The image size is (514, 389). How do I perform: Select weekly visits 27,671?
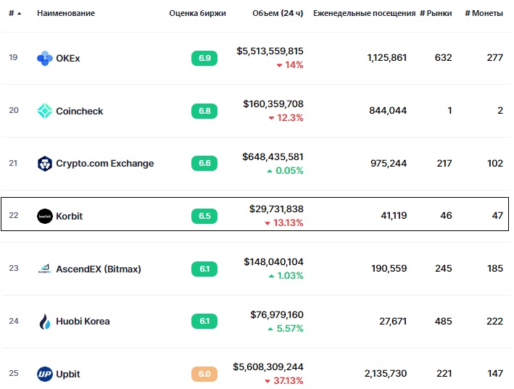[x=393, y=322]
